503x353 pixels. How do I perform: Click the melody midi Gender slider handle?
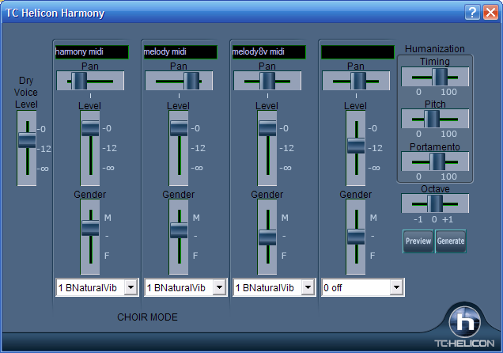pyautogui.click(x=179, y=230)
